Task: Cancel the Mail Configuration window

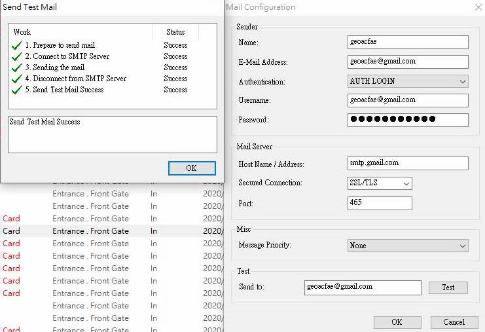Action: [454, 322]
